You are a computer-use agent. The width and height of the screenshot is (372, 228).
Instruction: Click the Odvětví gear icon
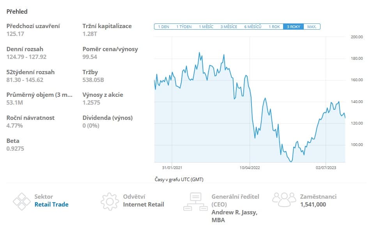[x=110, y=201]
